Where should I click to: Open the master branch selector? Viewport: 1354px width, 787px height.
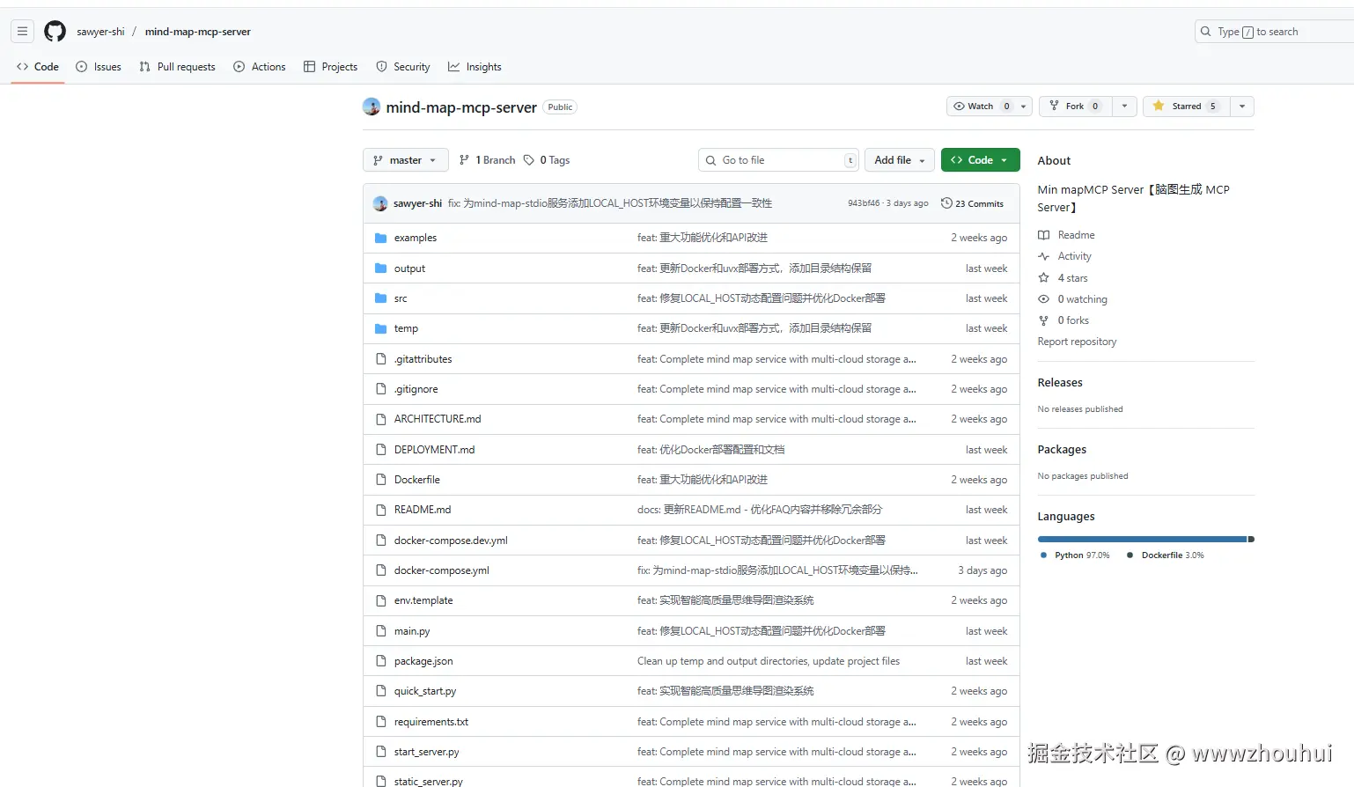tap(406, 160)
